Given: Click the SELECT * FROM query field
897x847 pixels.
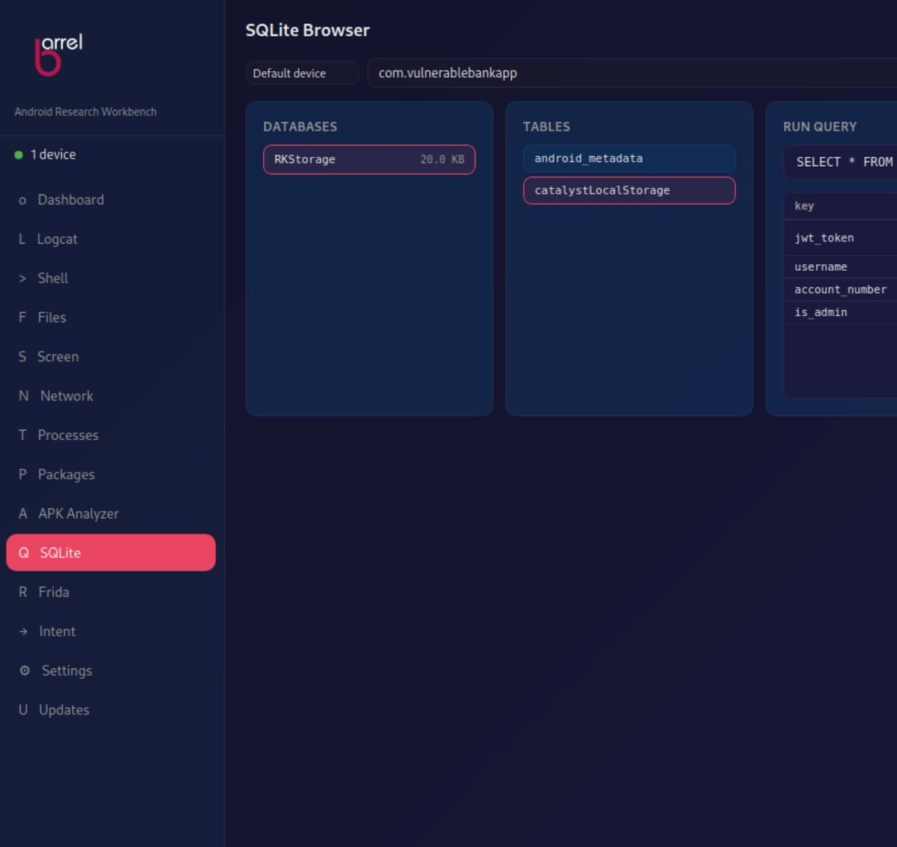Looking at the screenshot, I should [x=840, y=162].
